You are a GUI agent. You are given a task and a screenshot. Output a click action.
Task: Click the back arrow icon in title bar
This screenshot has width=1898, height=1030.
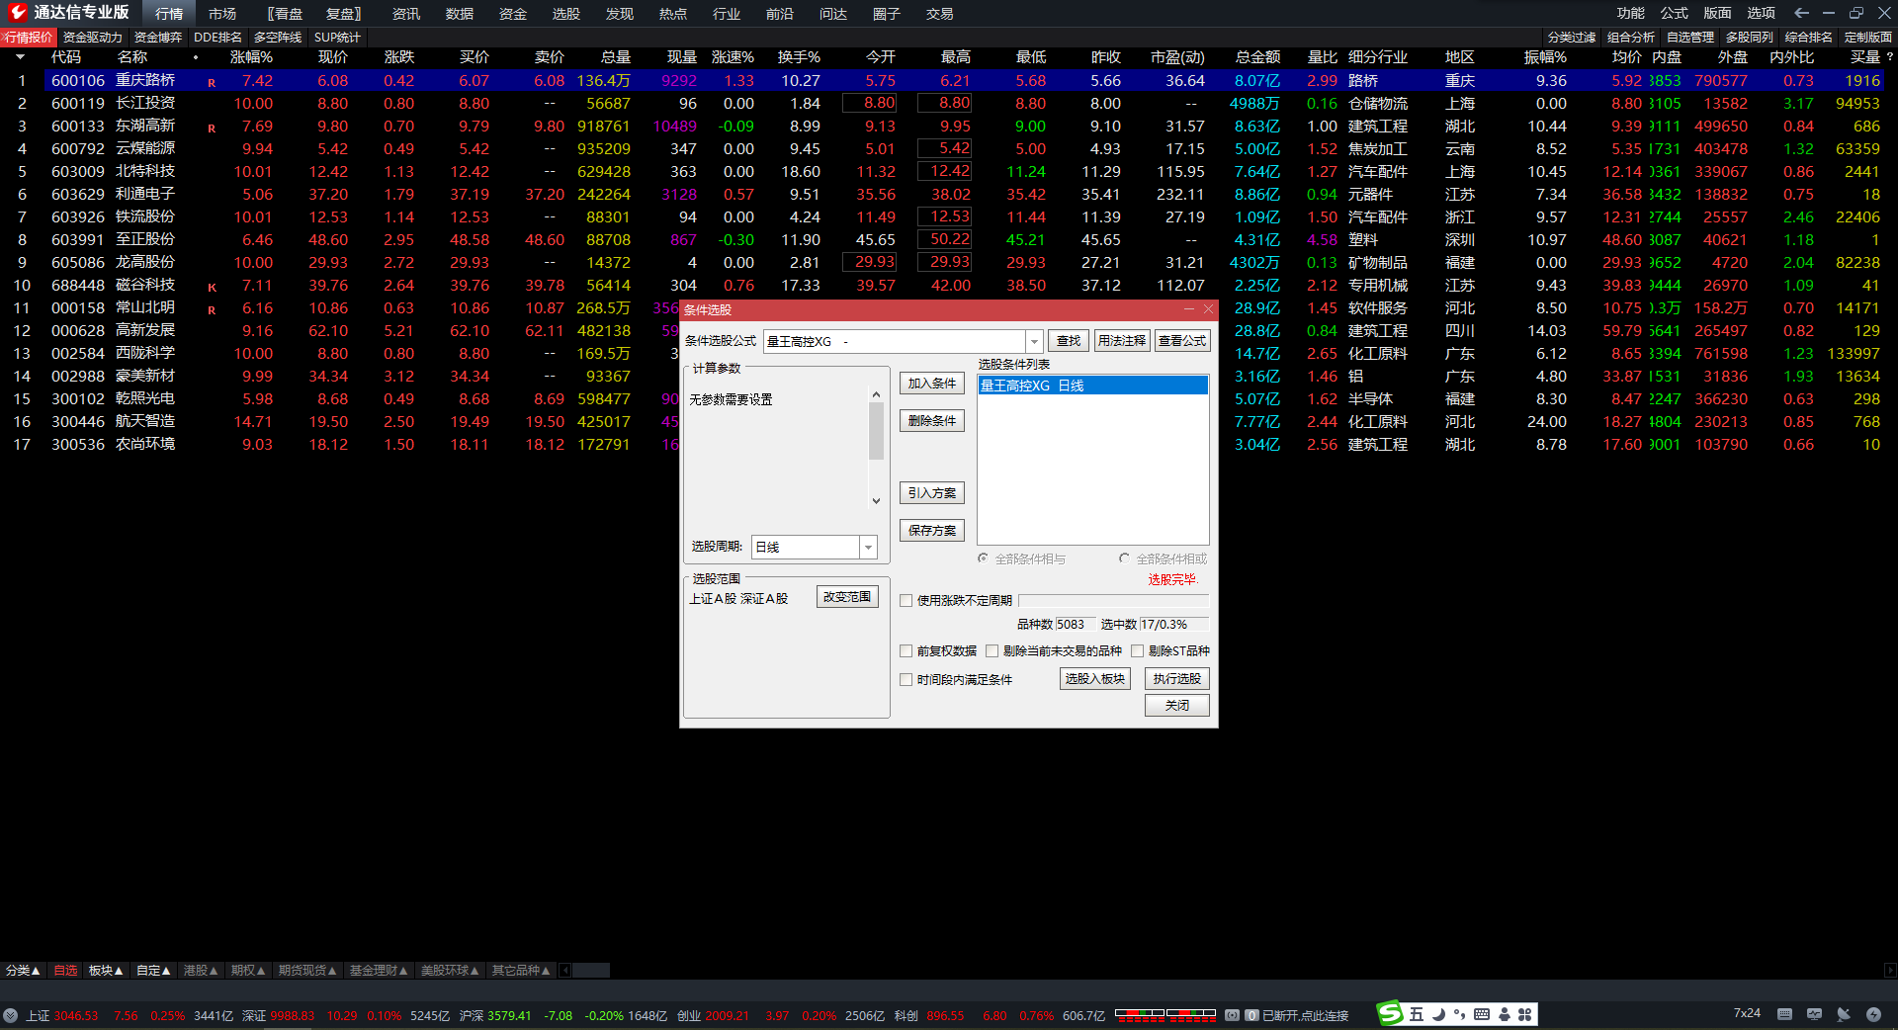coord(1801,13)
